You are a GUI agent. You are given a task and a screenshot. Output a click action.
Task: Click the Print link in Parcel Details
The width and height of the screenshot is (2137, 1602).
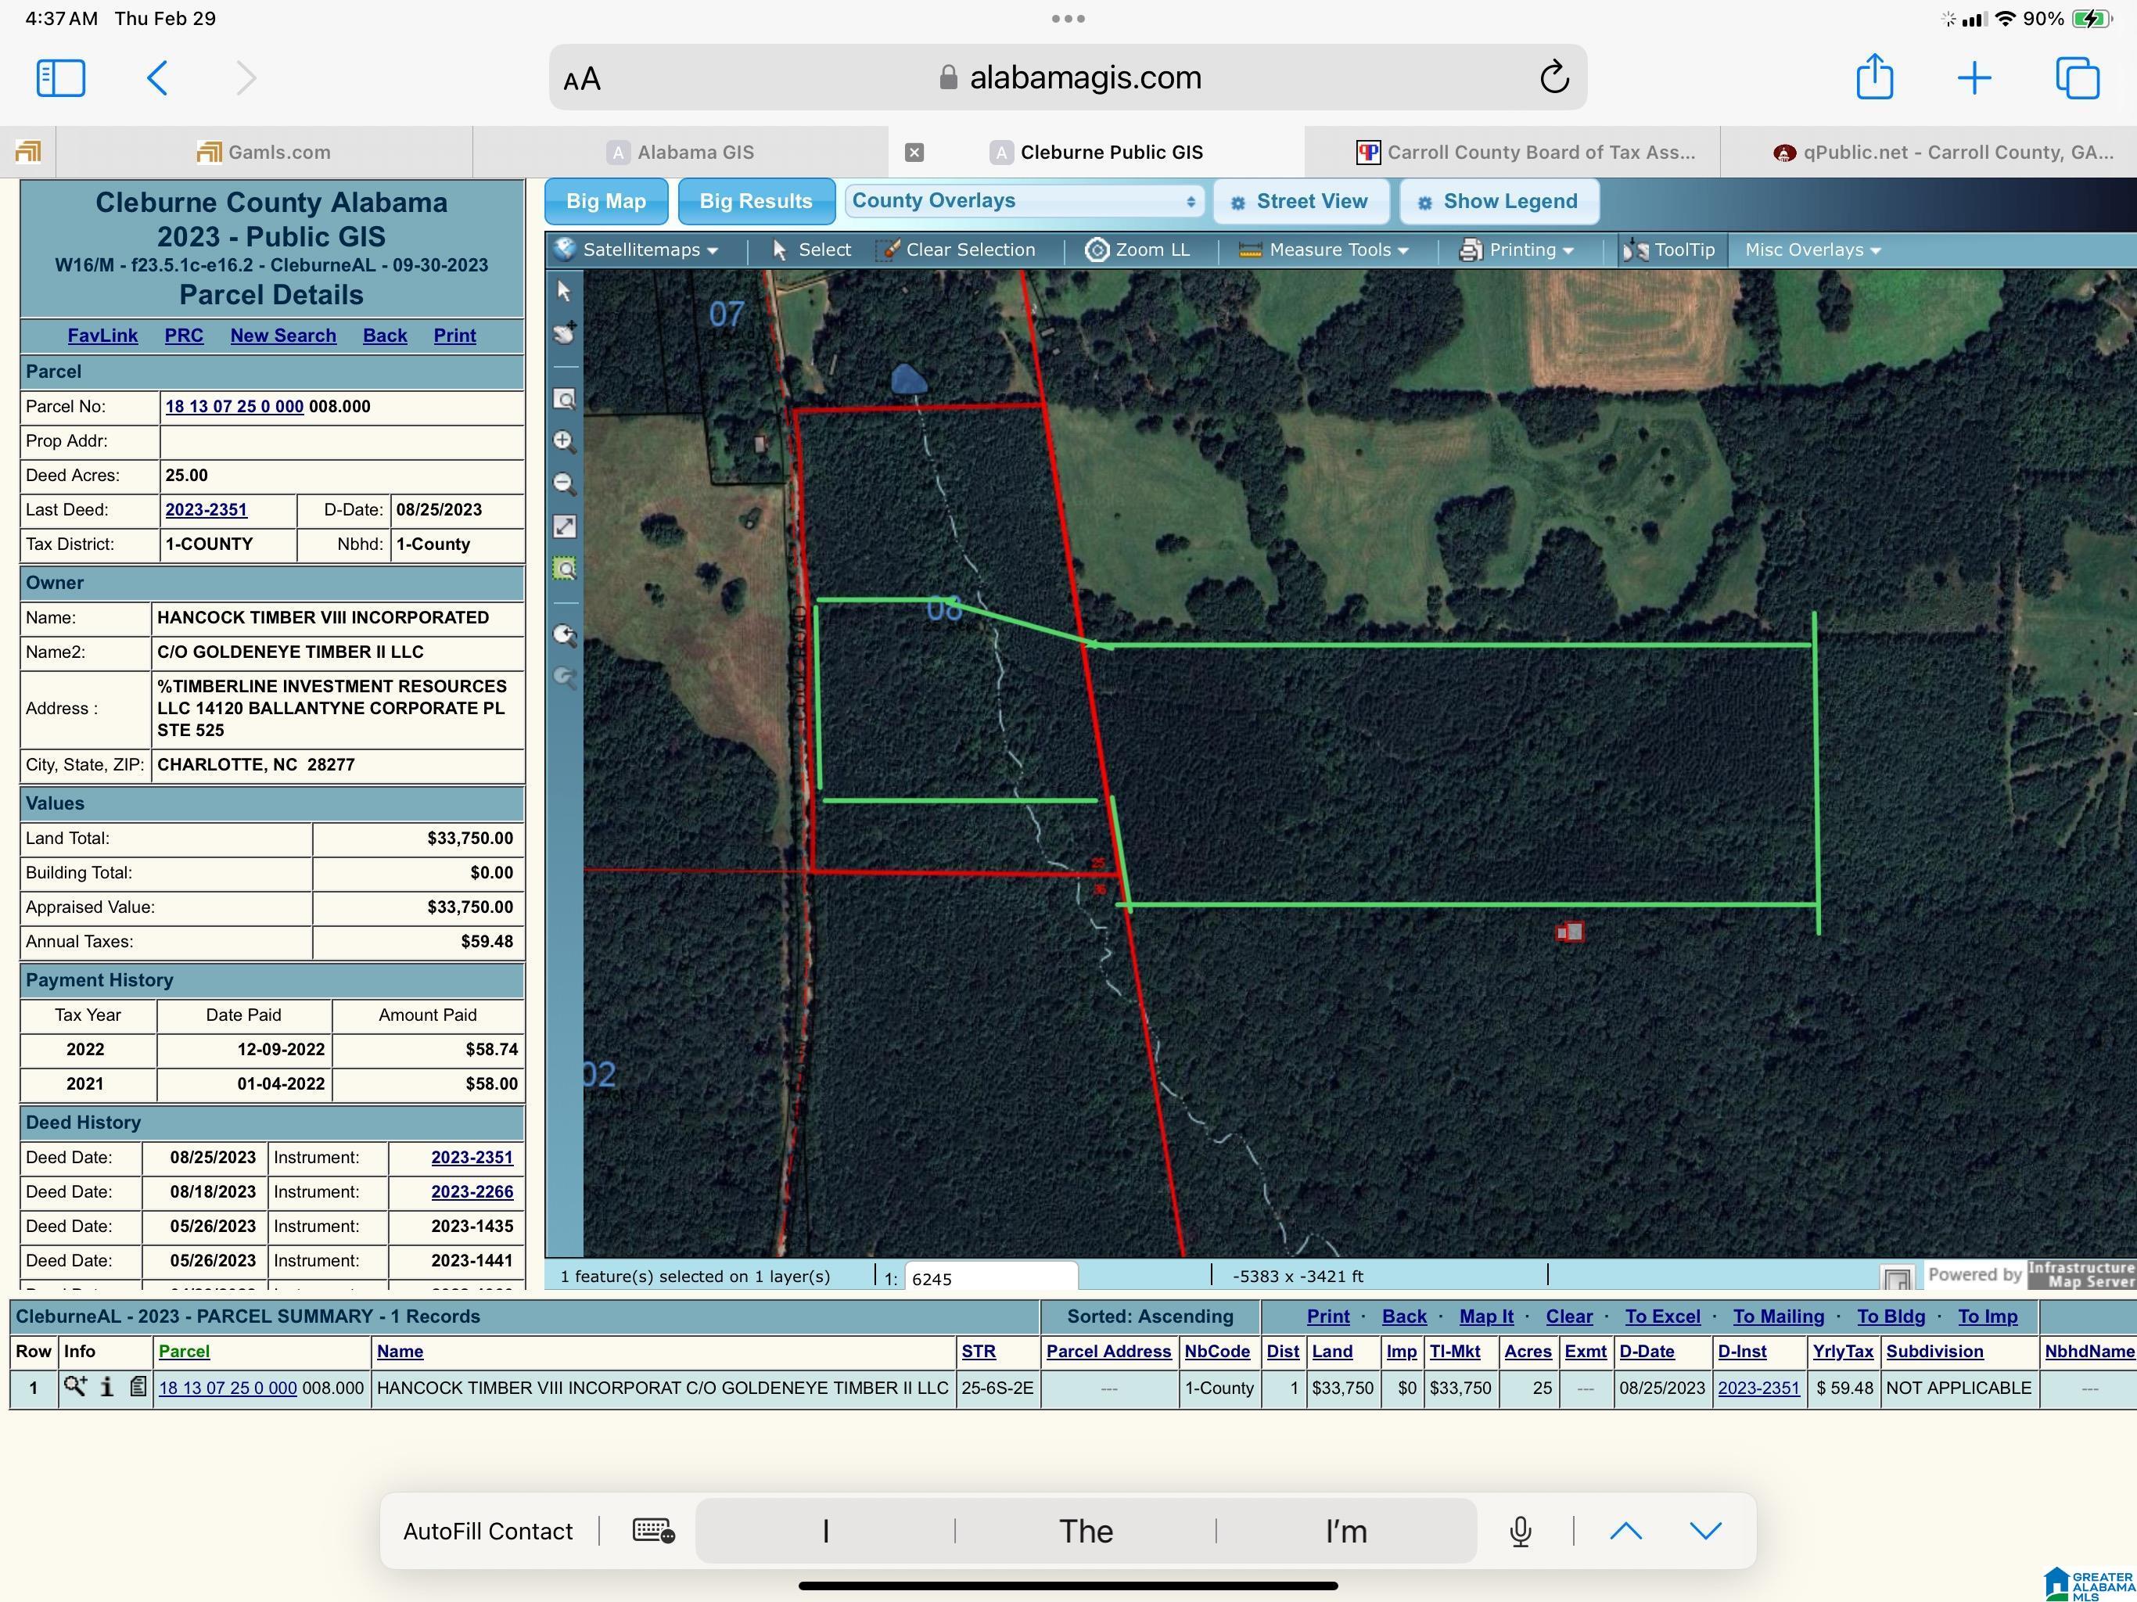coord(454,336)
